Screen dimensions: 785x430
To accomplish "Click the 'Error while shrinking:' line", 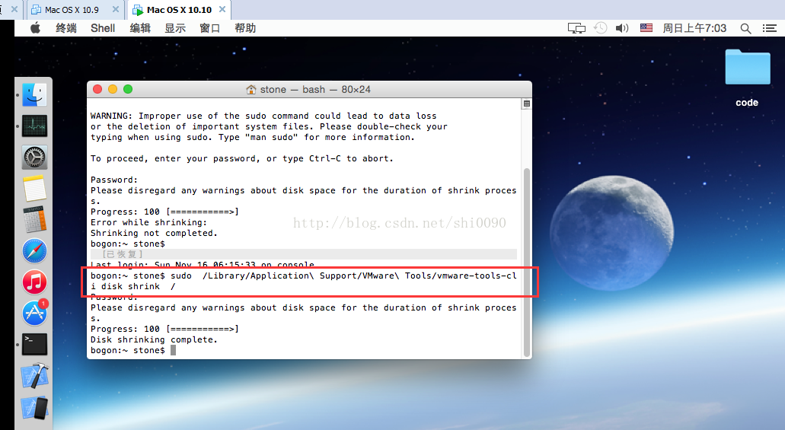I will click(148, 222).
